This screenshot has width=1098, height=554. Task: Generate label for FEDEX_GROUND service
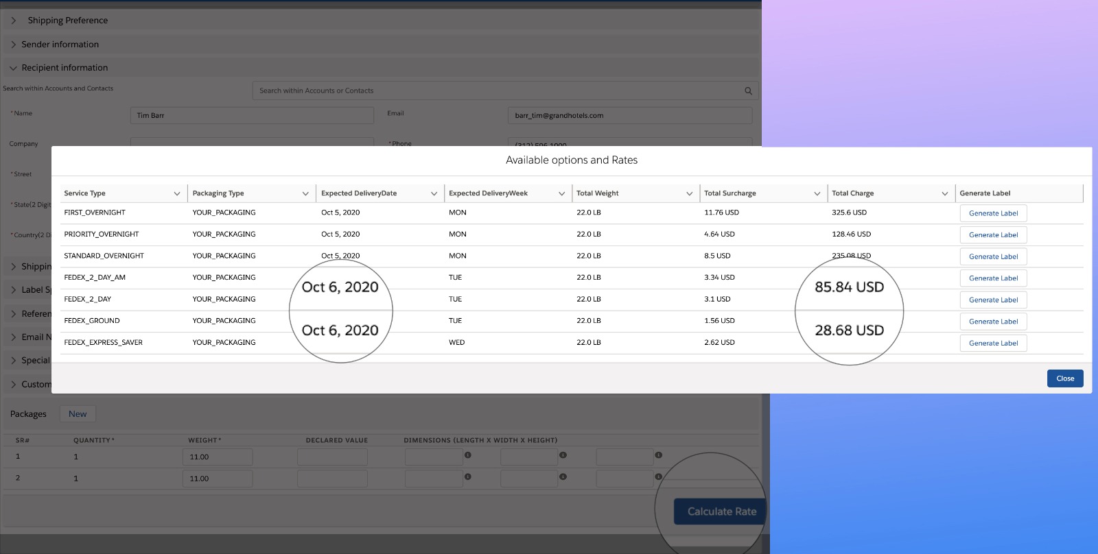(x=993, y=322)
